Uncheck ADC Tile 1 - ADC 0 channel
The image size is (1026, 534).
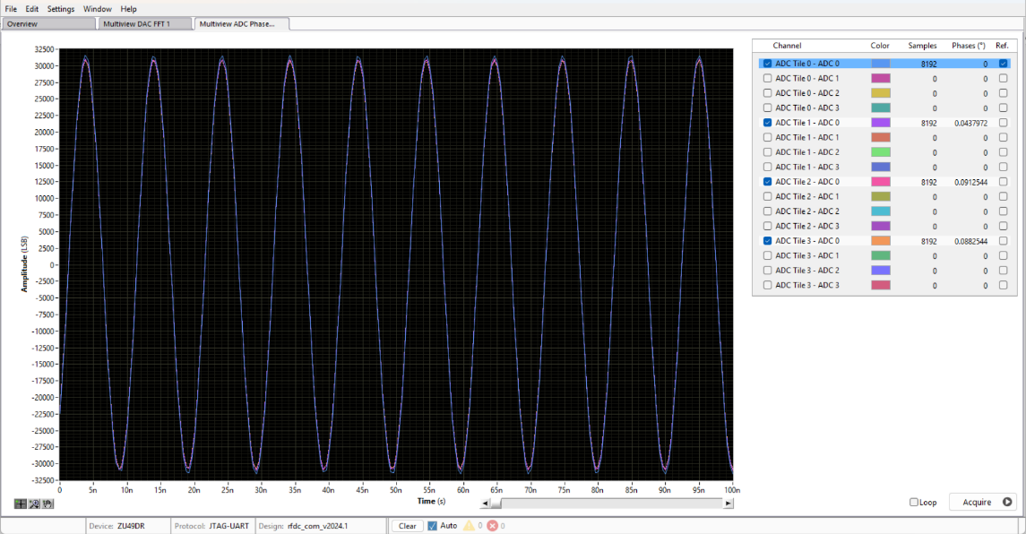coord(768,123)
